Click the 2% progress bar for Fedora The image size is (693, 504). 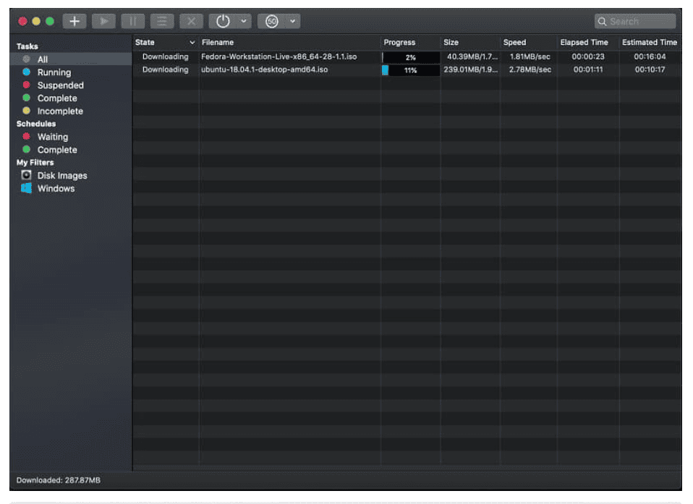click(x=411, y=57)
